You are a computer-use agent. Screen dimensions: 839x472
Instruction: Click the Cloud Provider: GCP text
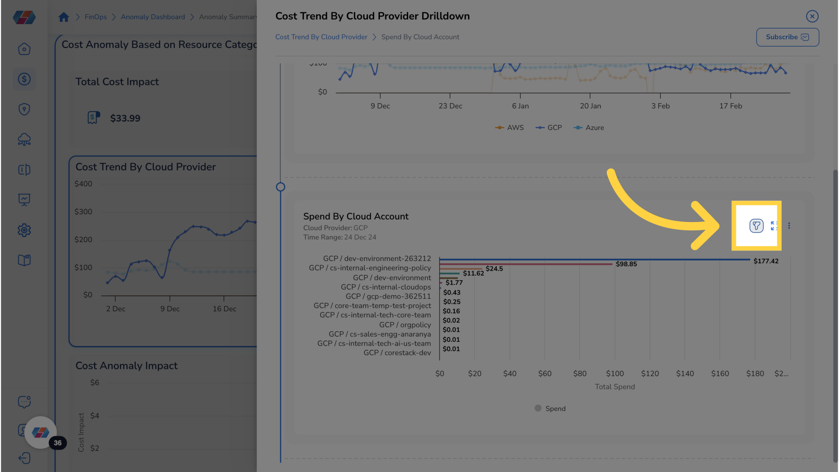[335, 228]
